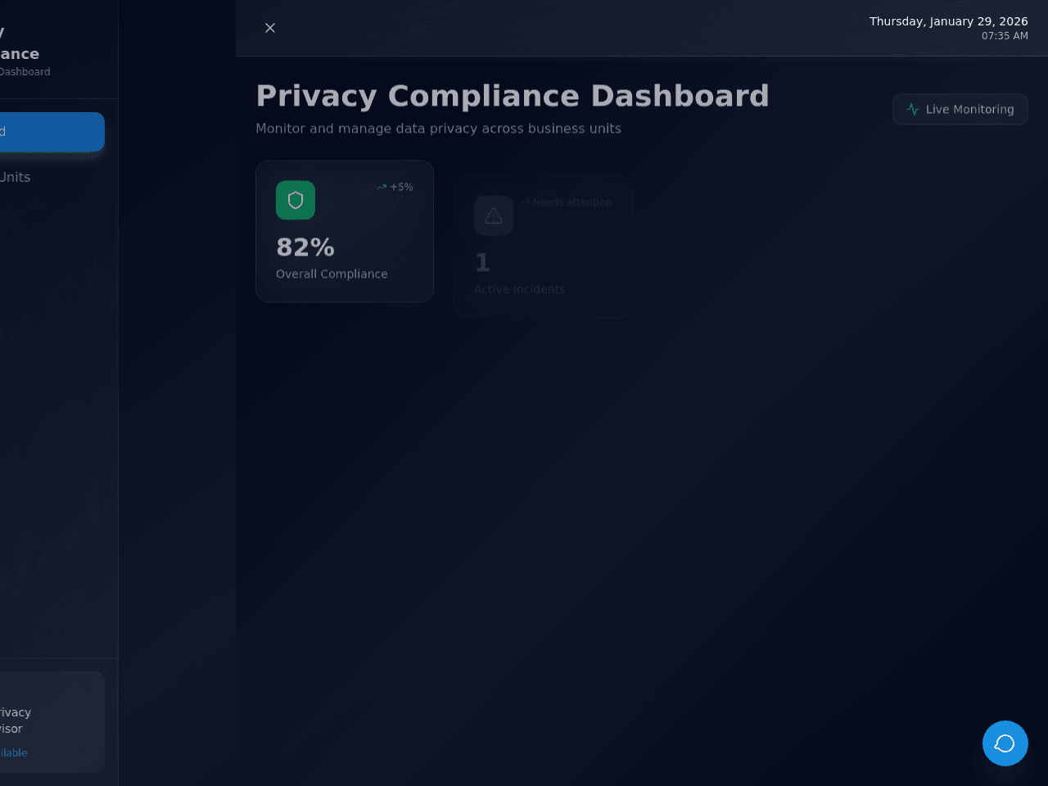The width and height of the screenshot is (1048, 786).
Task: Click the +5% trend indicator
Action: tap(395, 187)
